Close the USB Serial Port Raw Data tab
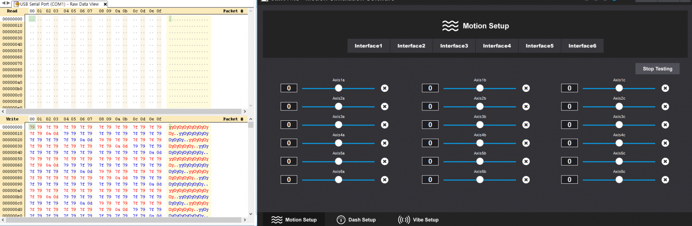 point(105,4)
